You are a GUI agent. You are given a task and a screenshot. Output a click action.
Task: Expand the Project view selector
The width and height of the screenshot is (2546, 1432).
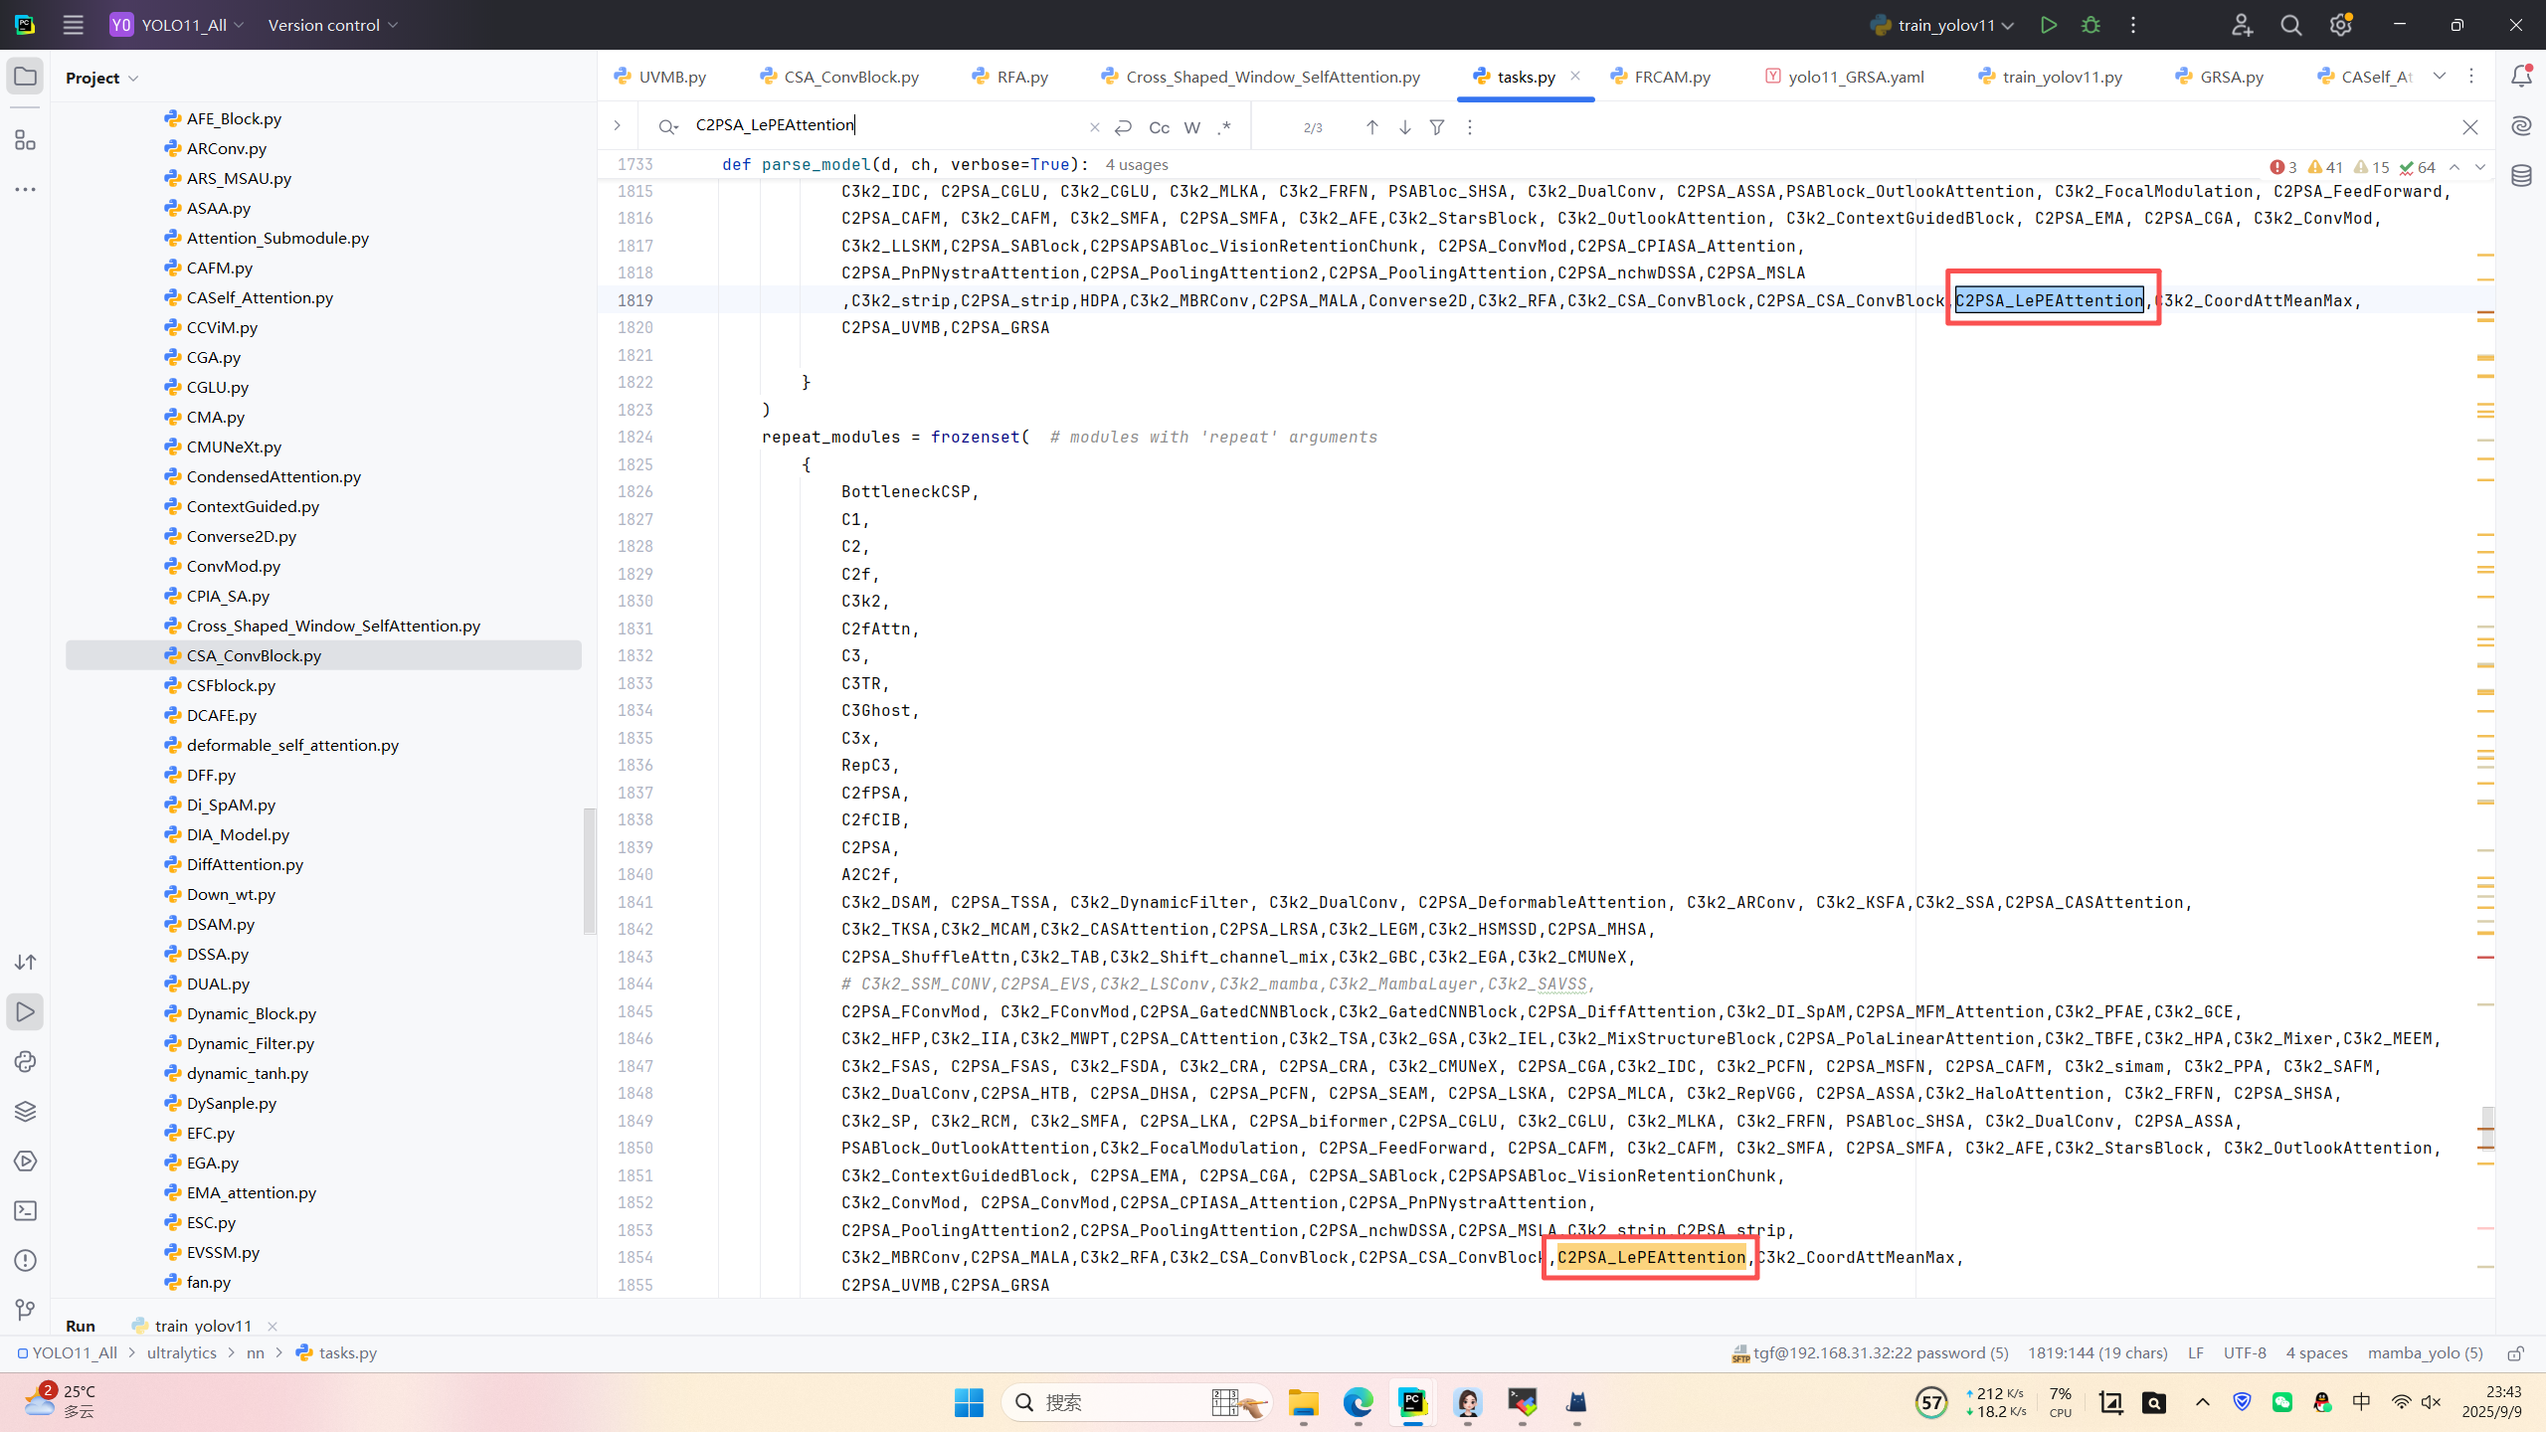(101, 78)
